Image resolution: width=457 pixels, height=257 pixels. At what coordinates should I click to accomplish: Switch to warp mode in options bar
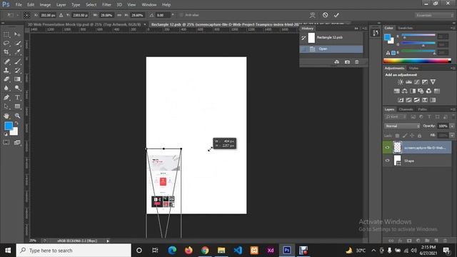tap(313, 15)
